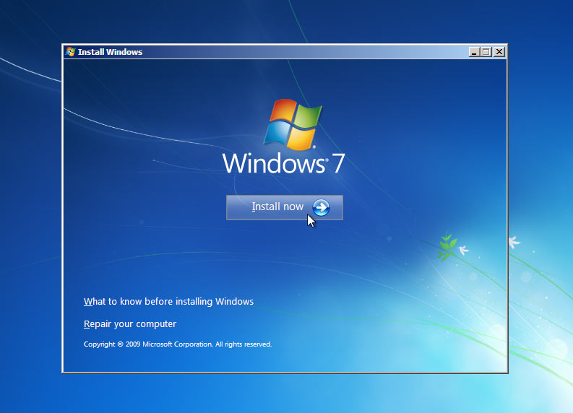Viewport: 573px width, 413px height.
Task: Click the Install now button
Action: tap(284, 207)
